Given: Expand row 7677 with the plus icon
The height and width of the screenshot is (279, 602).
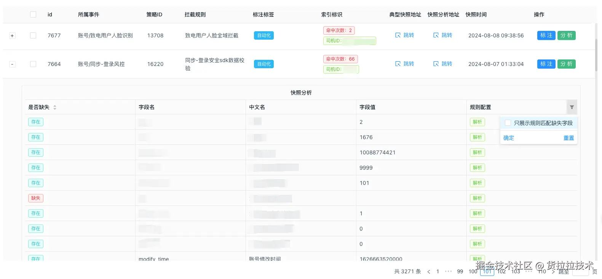Looking at the screenshot, I should pos(12,35).
